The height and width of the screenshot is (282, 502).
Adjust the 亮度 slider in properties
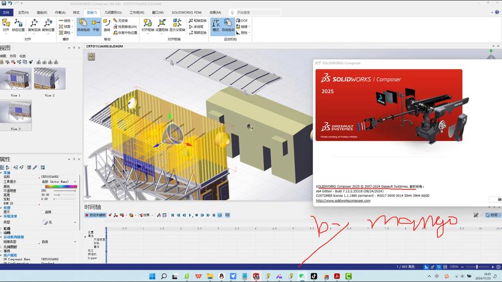[64, 195]
